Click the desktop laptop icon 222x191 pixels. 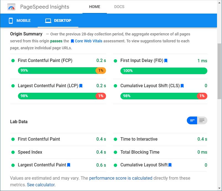click(48, 21)
